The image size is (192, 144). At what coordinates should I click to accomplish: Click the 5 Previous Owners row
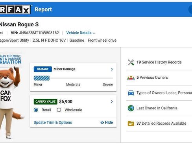[x=159, y=78]
